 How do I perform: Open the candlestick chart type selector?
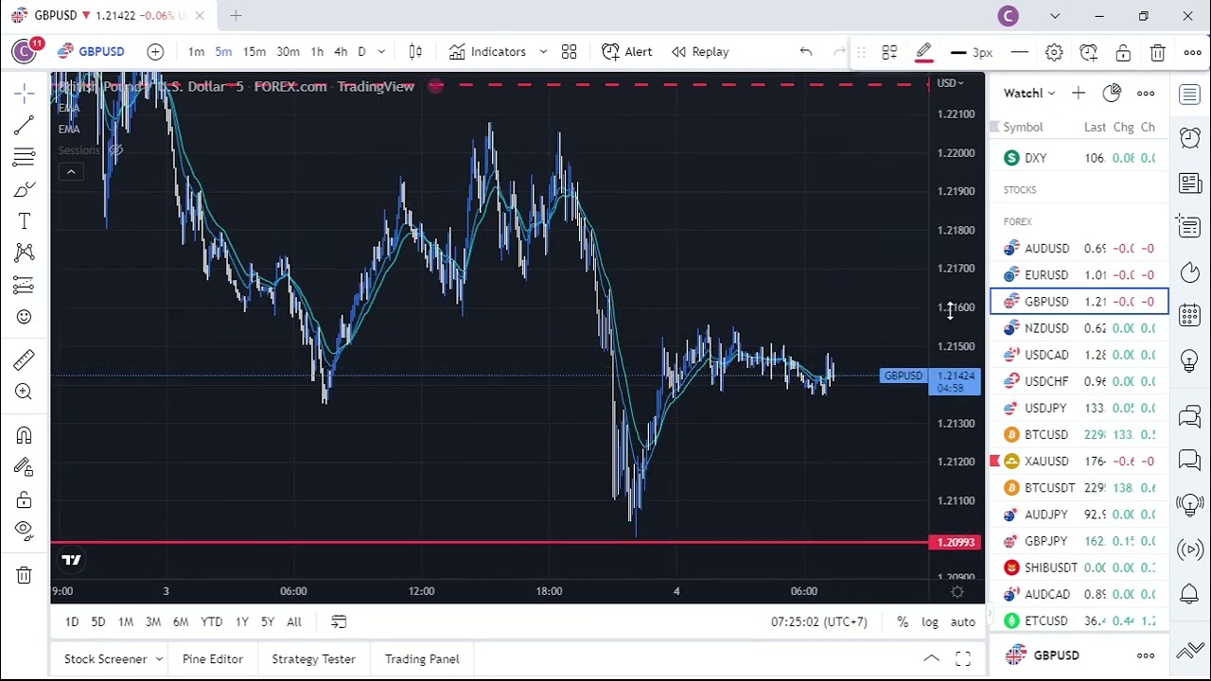pos(415,52)
